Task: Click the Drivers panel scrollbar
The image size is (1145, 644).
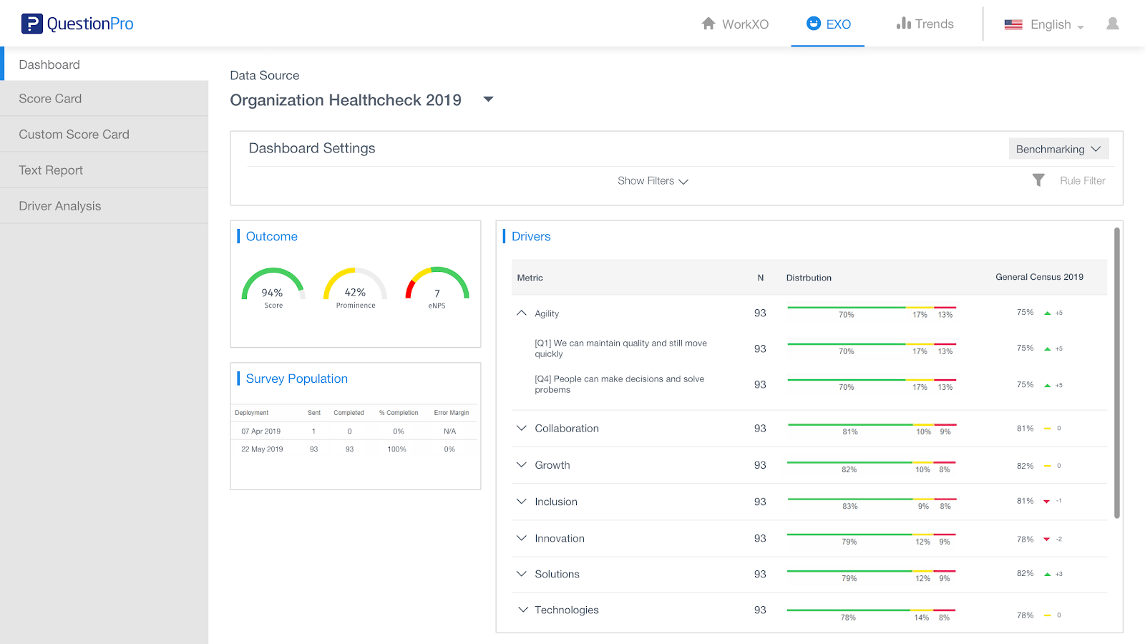Action: tap(1116, 372)
